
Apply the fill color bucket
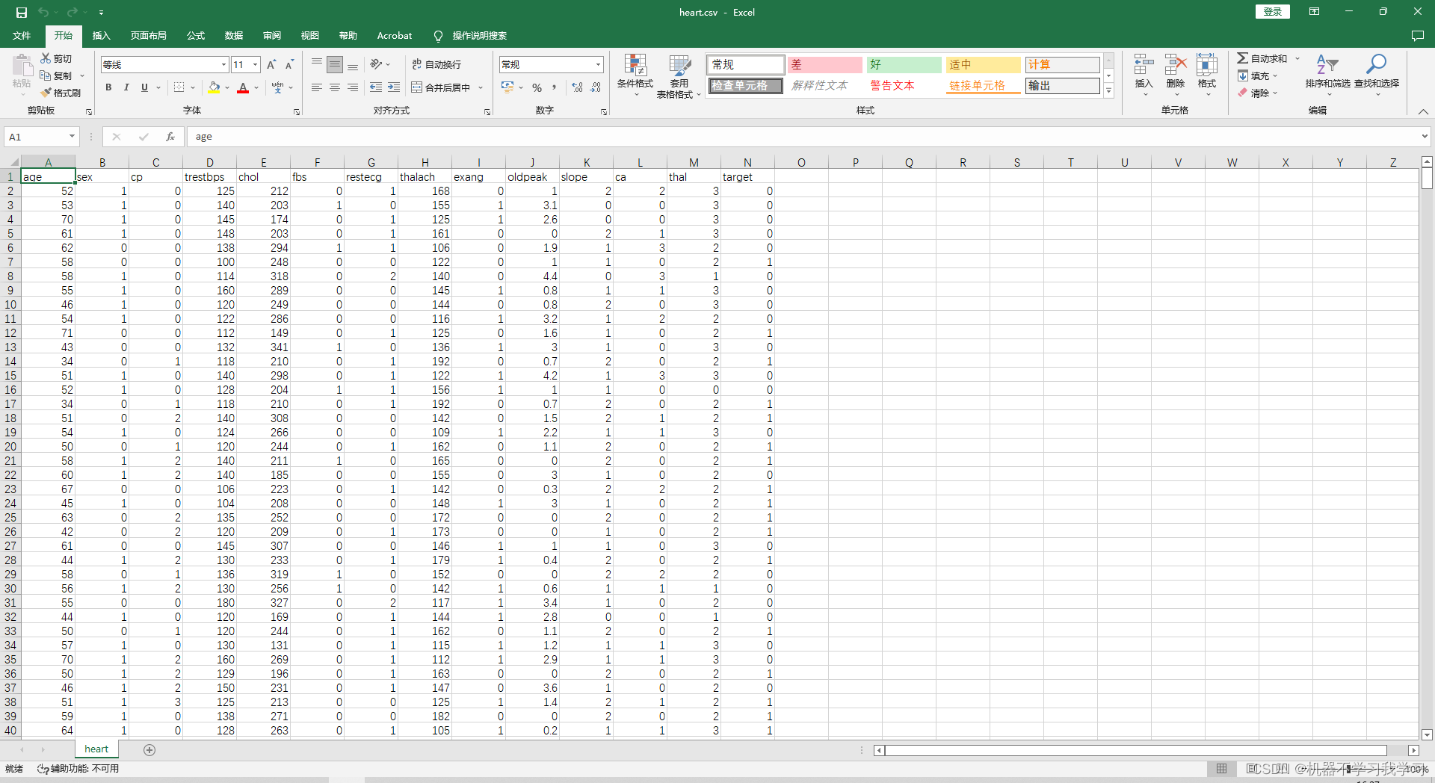point(215,87)
